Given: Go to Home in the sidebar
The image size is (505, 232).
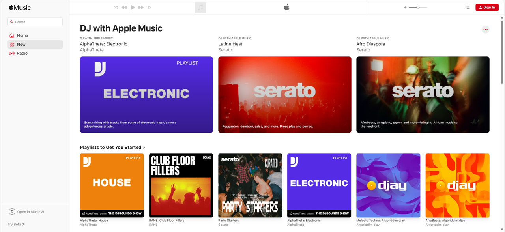Looking at the screenshot, I should 35,36.
